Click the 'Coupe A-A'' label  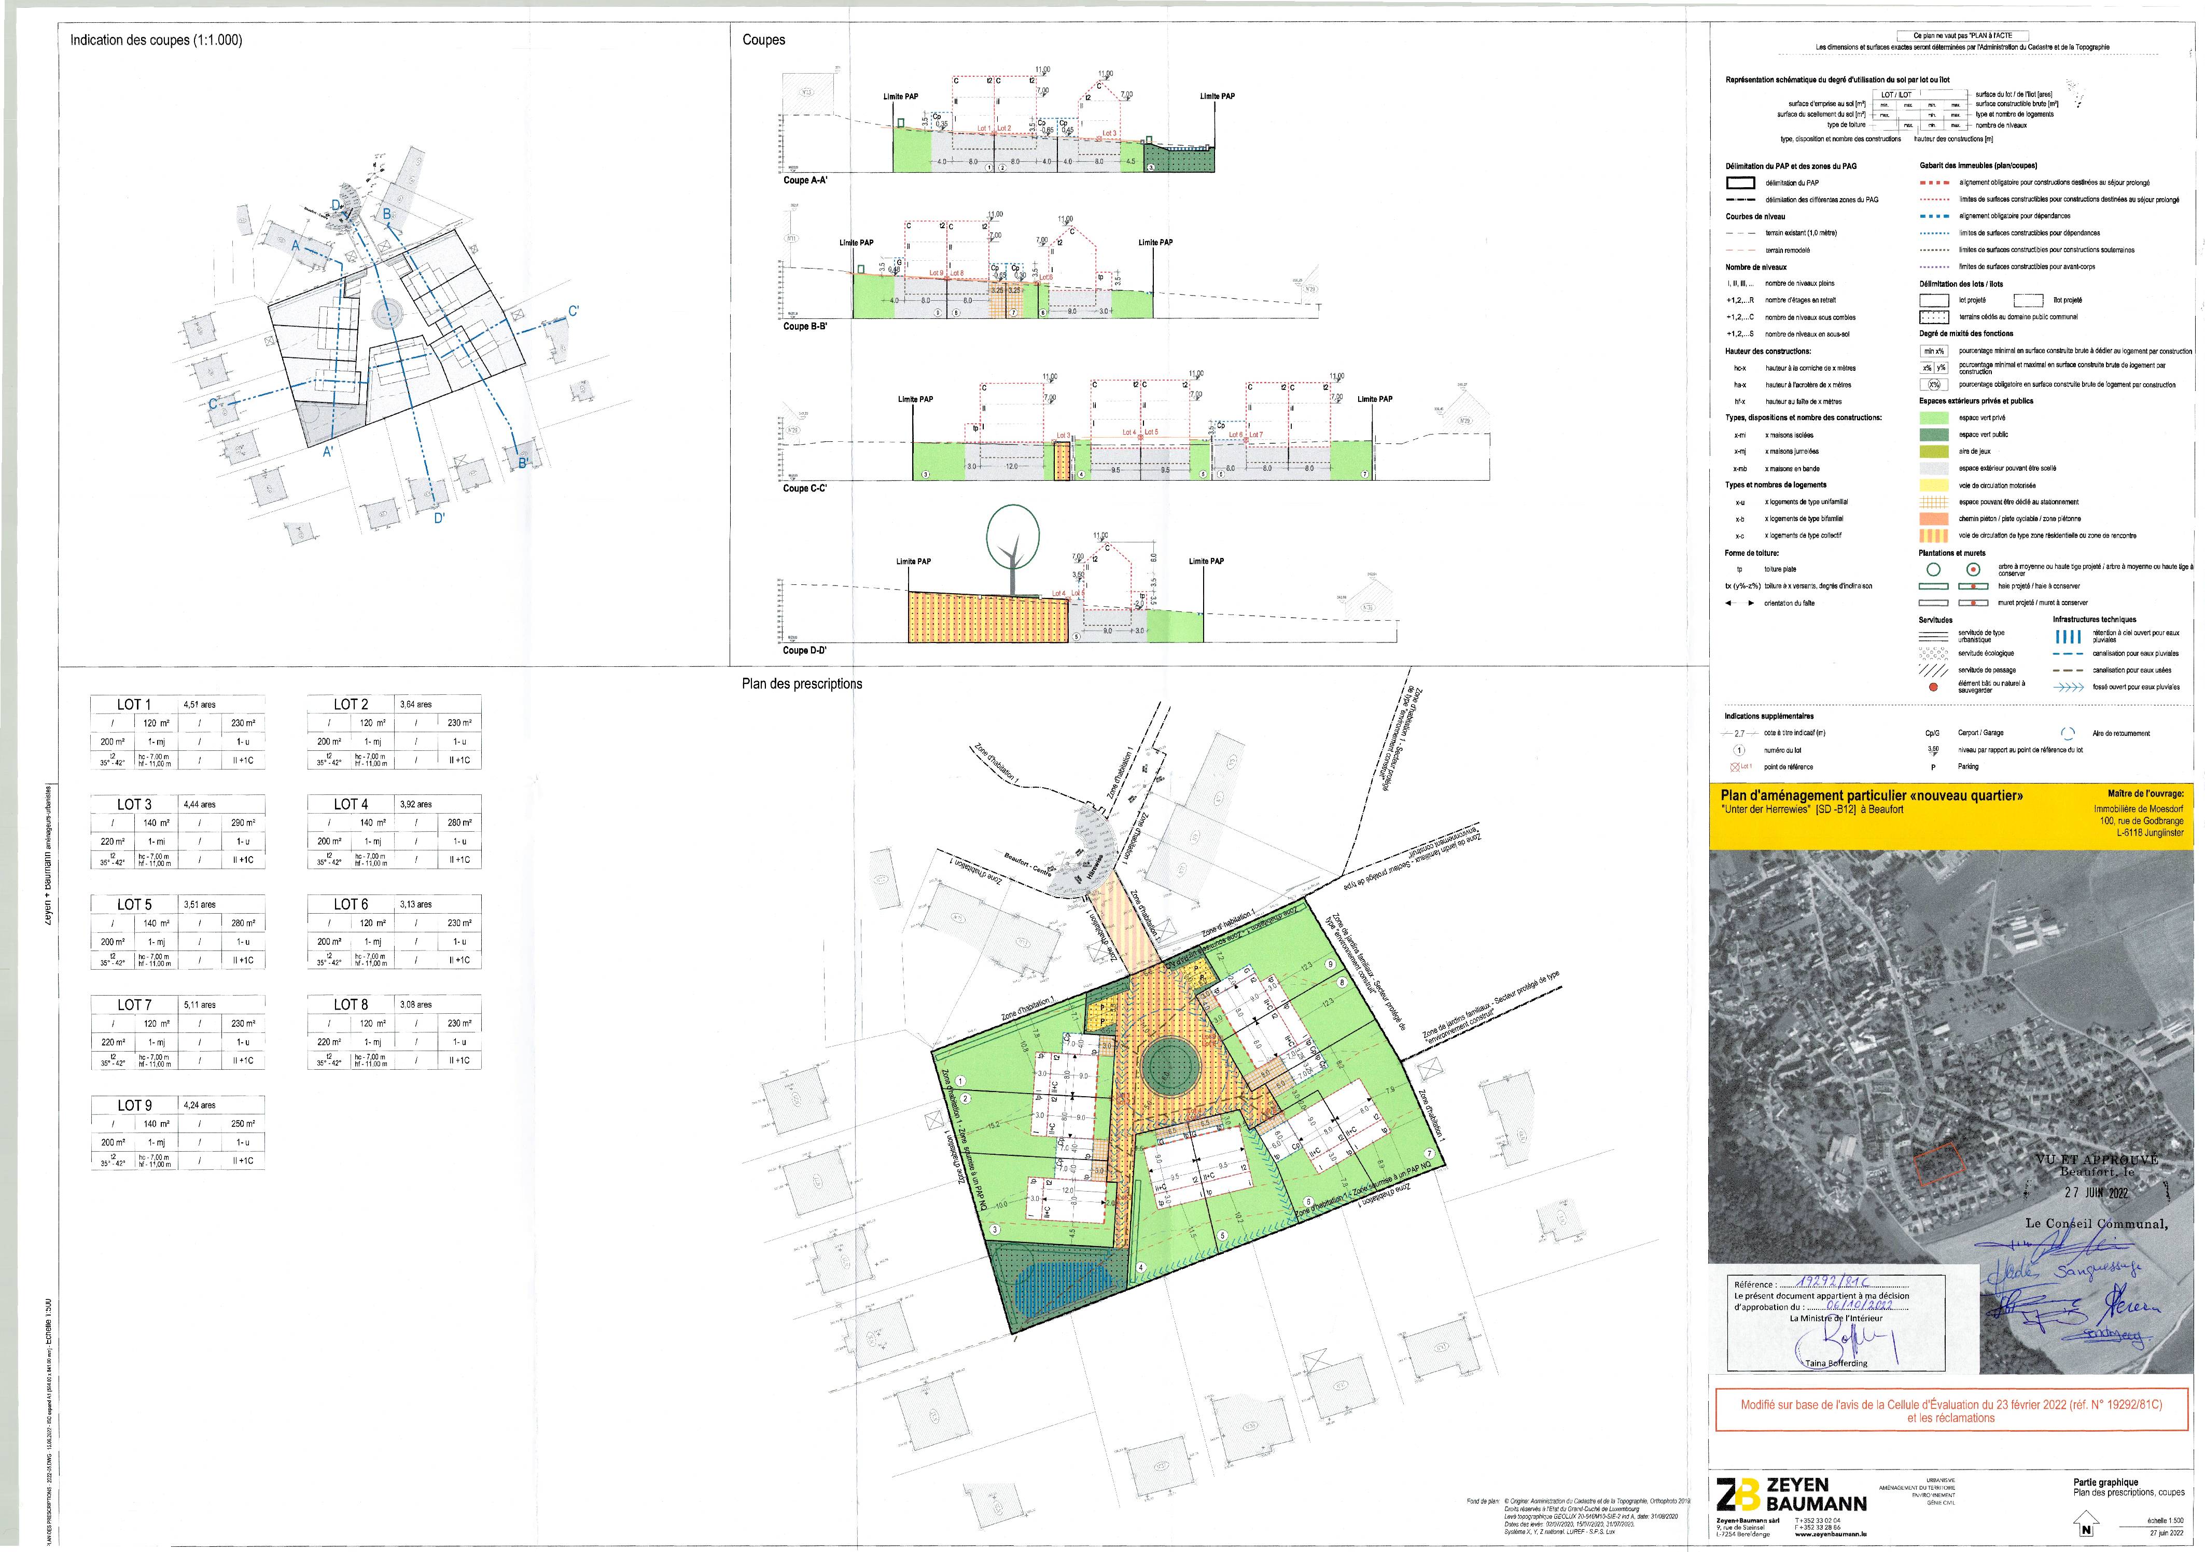806,180
